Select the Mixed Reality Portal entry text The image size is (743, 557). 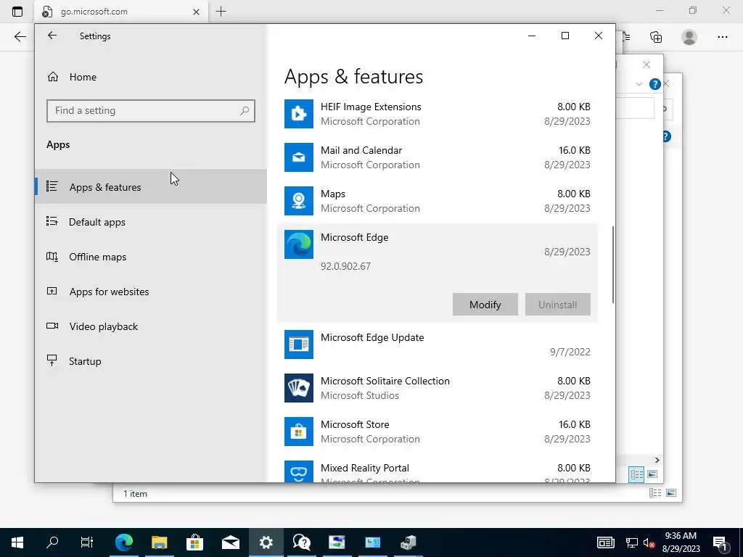click(x=364, y=468)
